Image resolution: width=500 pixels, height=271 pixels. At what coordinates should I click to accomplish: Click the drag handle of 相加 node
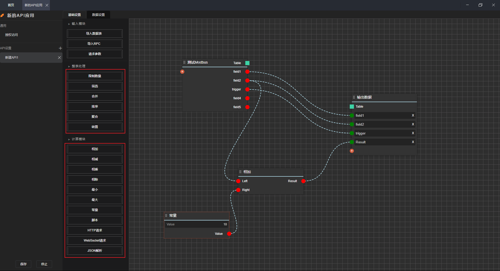pos(240,172)
